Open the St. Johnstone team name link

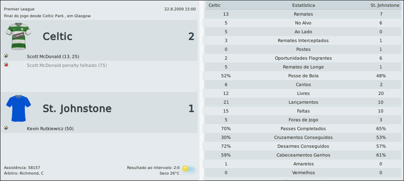click(77, 109)
